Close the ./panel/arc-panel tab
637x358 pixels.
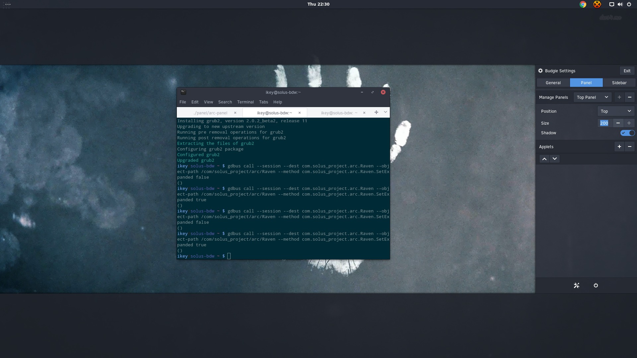235,113
